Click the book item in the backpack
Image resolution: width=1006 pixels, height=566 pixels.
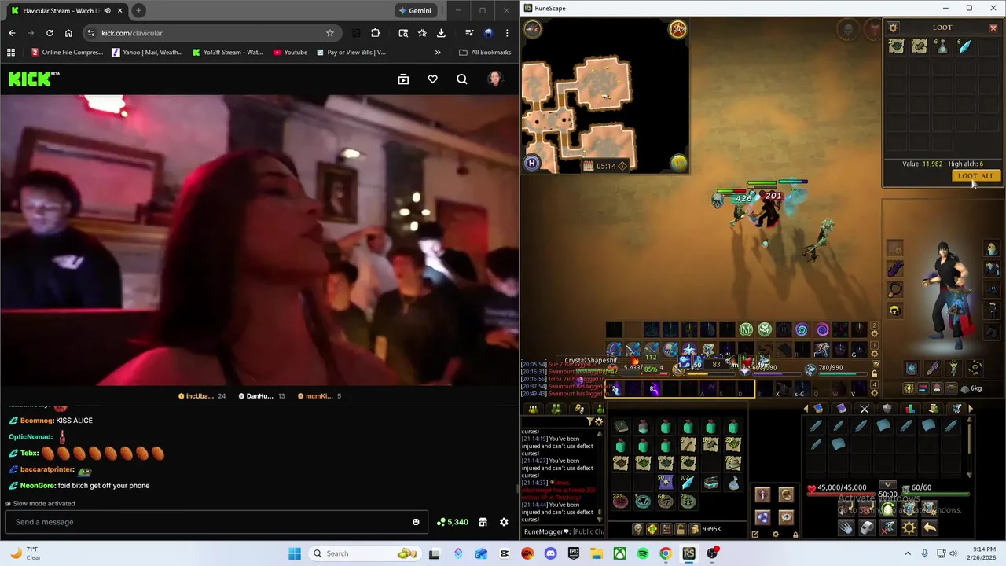(621, 428)
